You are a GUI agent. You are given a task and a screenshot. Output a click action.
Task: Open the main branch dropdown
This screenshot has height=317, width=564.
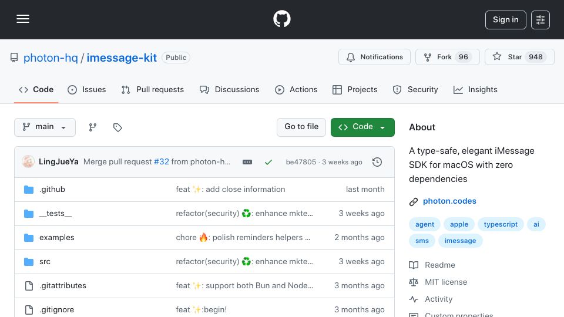pyautogui.click(x=45, y=127)
